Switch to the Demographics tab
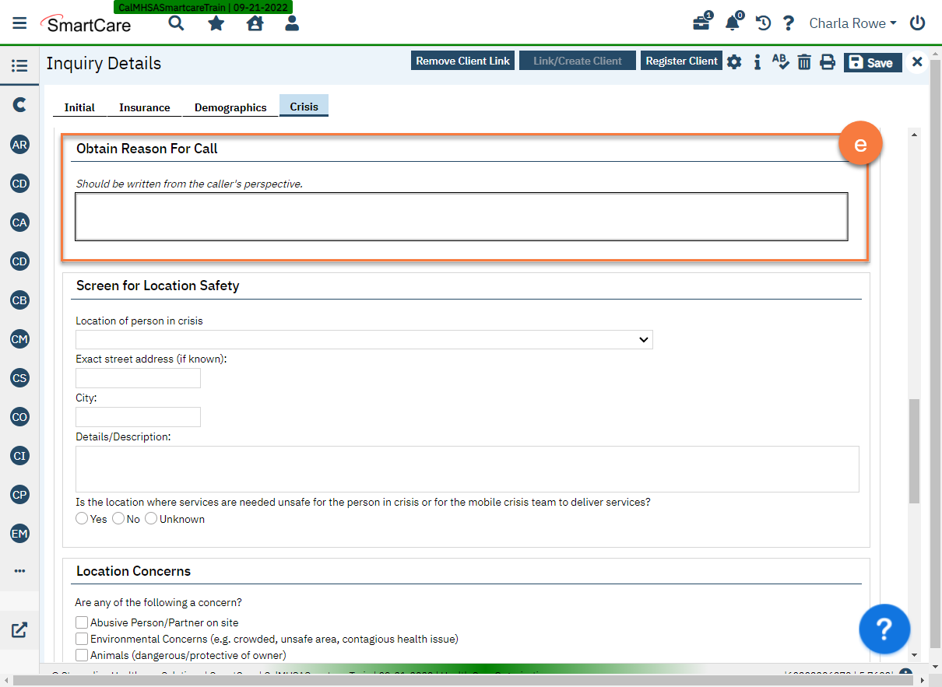 coord(230,107)
